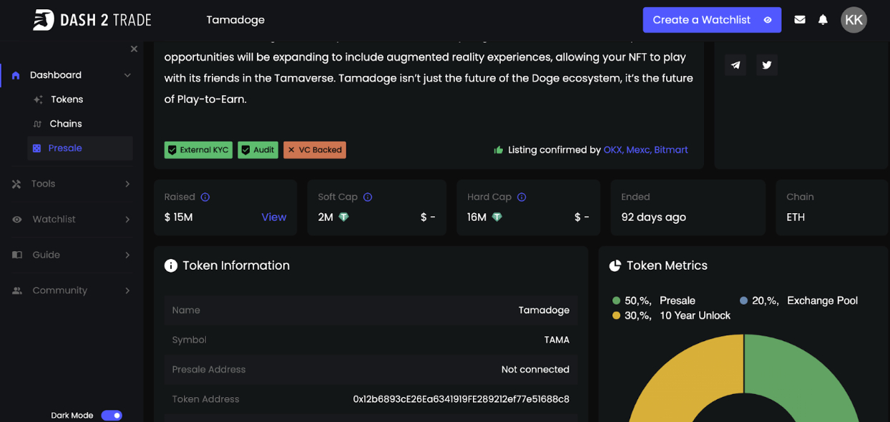Click the Token Metrics pie chart icon
Viewport: 890px width, 422px height.
[x=615, y=266]
